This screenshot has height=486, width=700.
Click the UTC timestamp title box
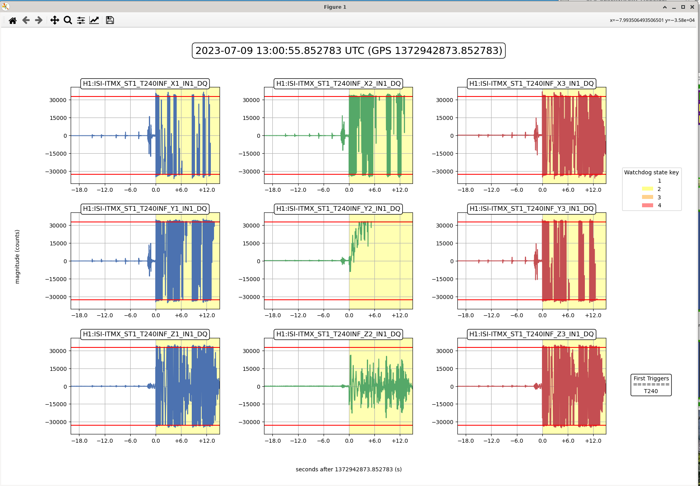[349, 51]
